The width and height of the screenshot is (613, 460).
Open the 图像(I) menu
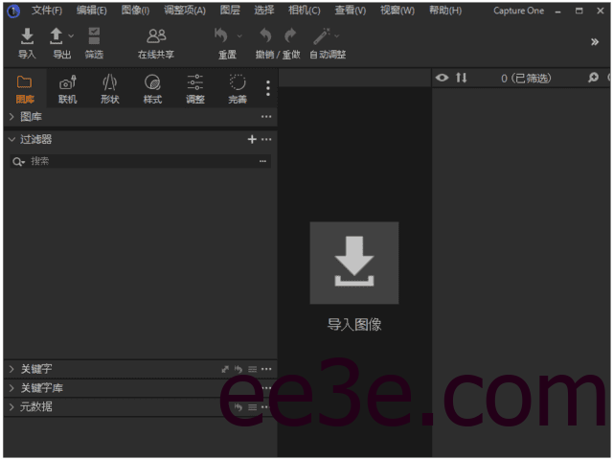click(135, 11)
